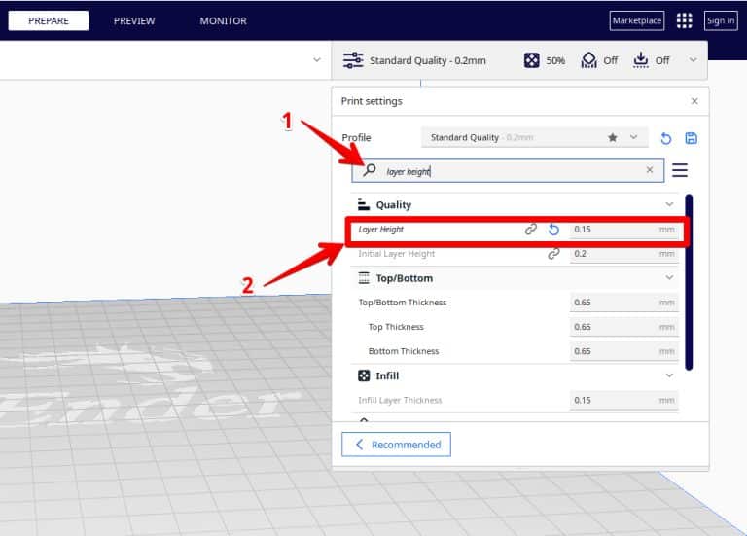Open the Marketplace
The width and height of the screenshot is (747, 536).
(636, 20)
